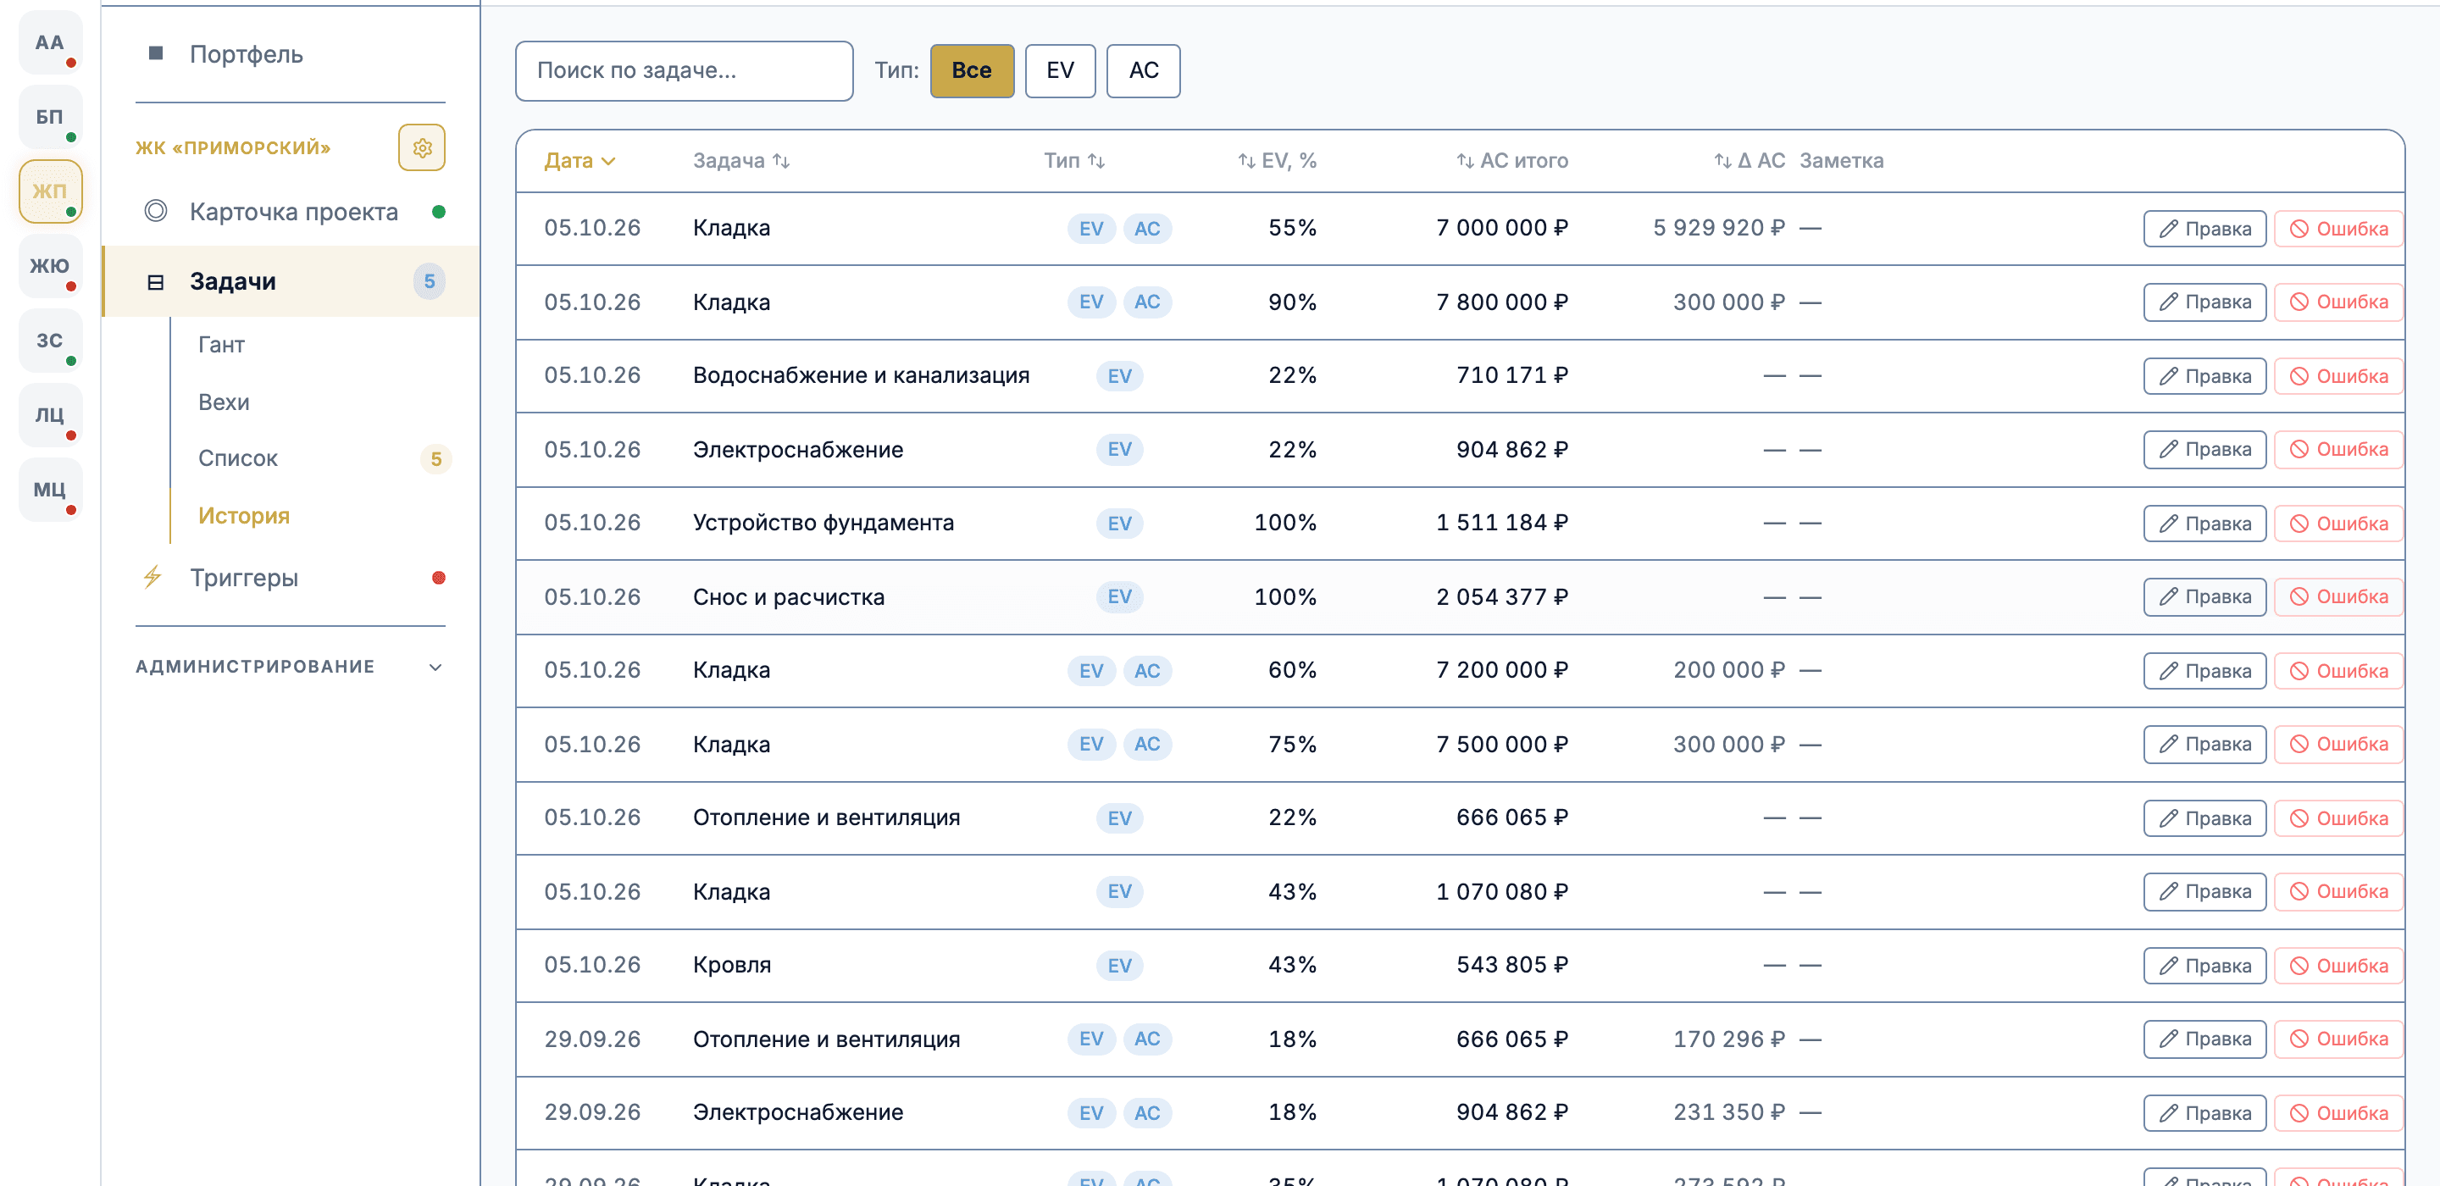Click the EV badge on Электроснабжение 22% row
This screenshot has height=1186, width=2440.
(x=1119, y=450)
